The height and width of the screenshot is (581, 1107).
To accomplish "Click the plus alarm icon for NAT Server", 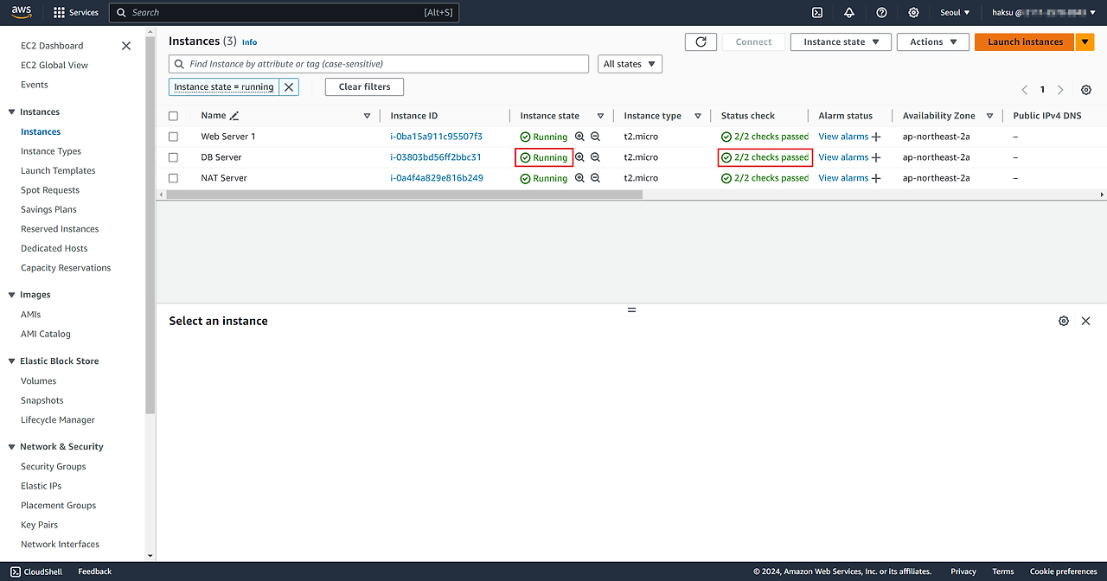I will [x=876, y=178].
